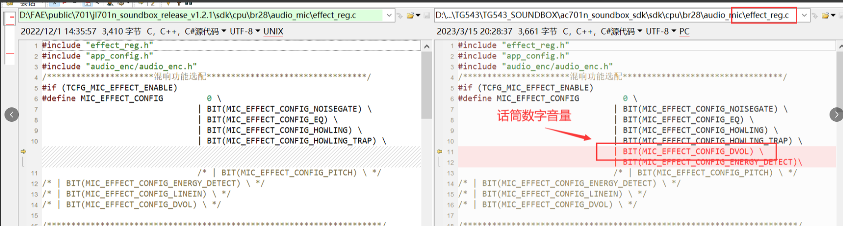Click left line 14 commented MIC_EFFECT_CONFIG_DVOL
The height and width of the screenshot is (226, 843).
point(131,205)
